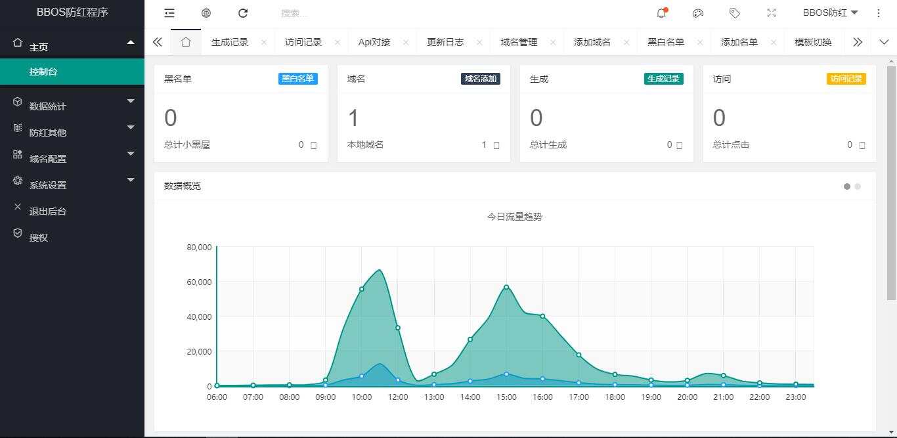
Task: Enter fullscreen via the expand icon
Action: [771, 12]
